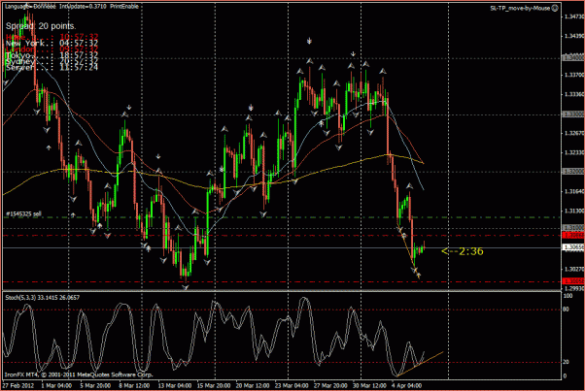Click the grey 1.3400 price level tag
This screenshot has height=391, width=585.
tap(573, 57)
